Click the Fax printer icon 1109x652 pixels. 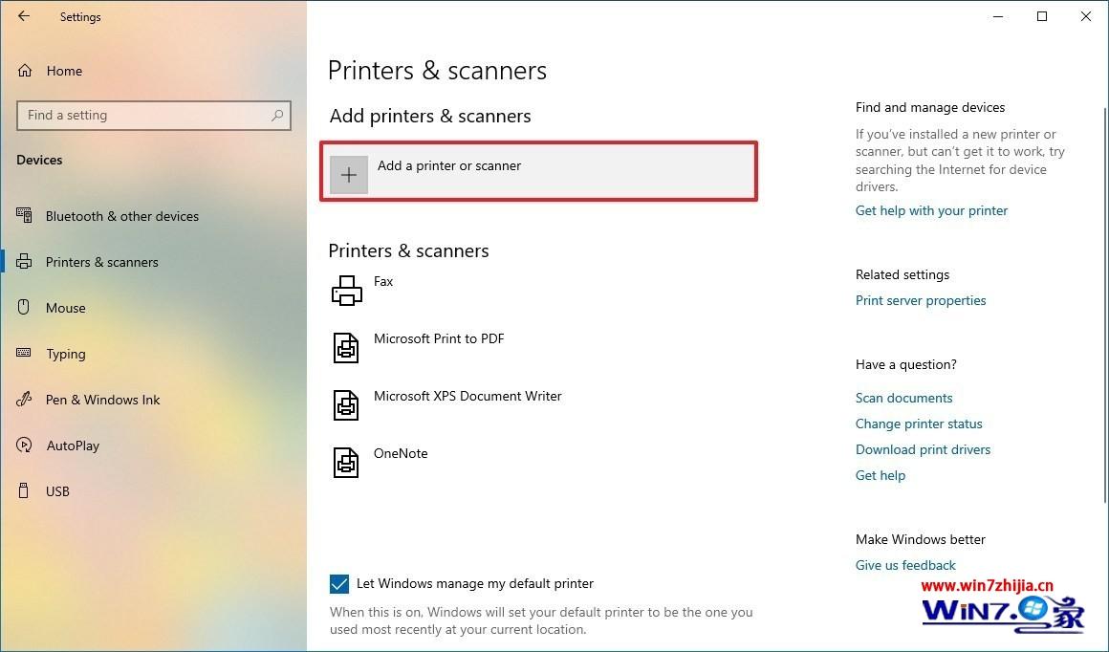(x=346, y=290)
